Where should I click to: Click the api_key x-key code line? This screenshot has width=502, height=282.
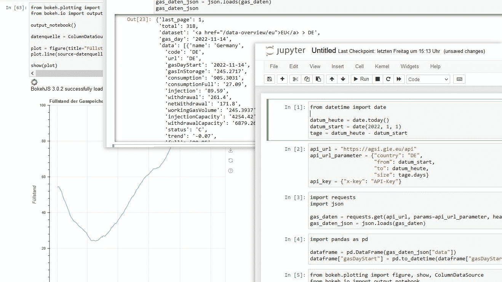[x=356, y=182]
